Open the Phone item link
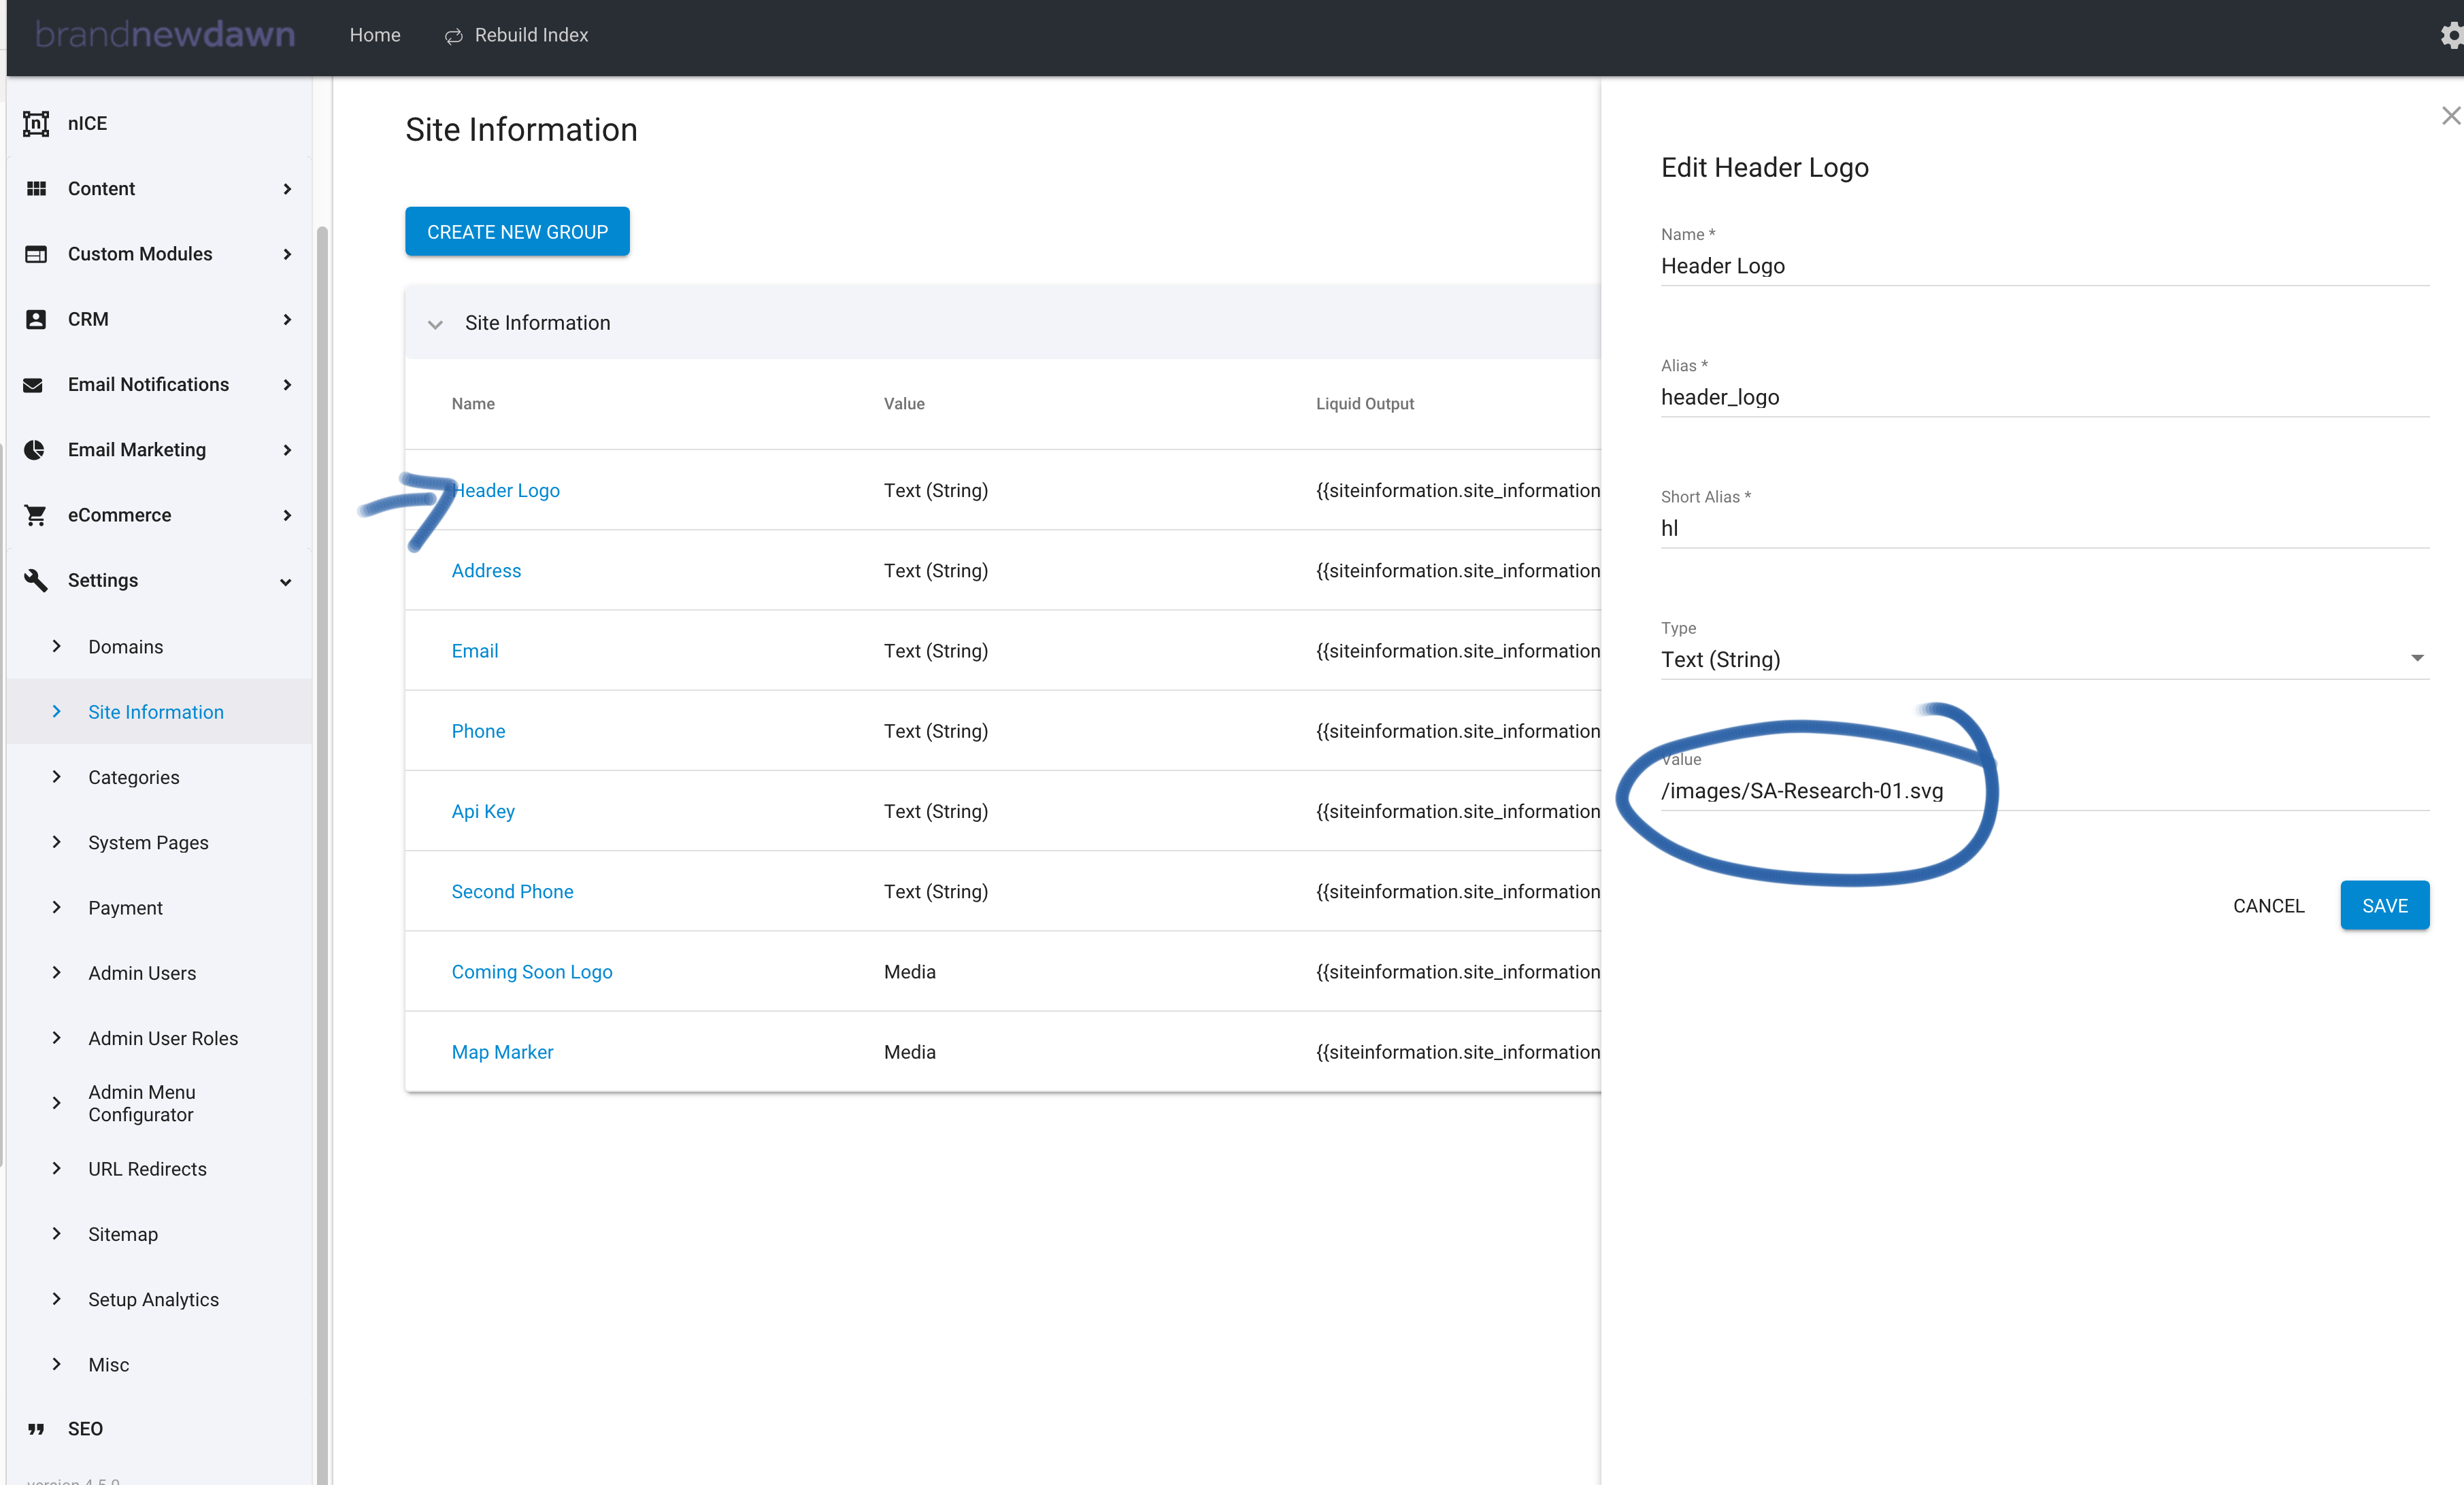Image resolution: width=2464 pixels, height=1485 pixels. [x=478, y=730]
